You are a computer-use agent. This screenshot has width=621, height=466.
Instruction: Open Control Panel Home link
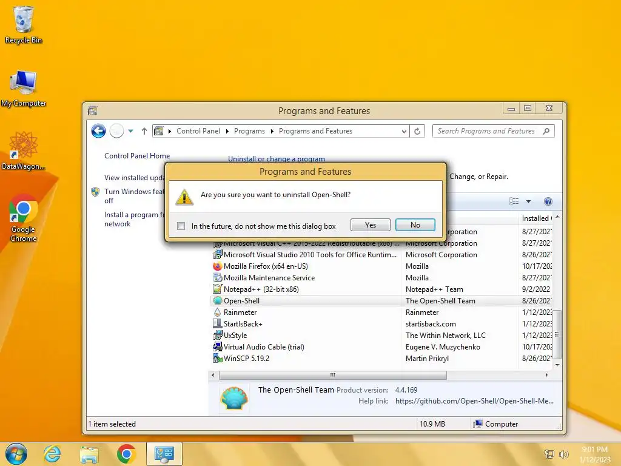[x=137, y=156]
